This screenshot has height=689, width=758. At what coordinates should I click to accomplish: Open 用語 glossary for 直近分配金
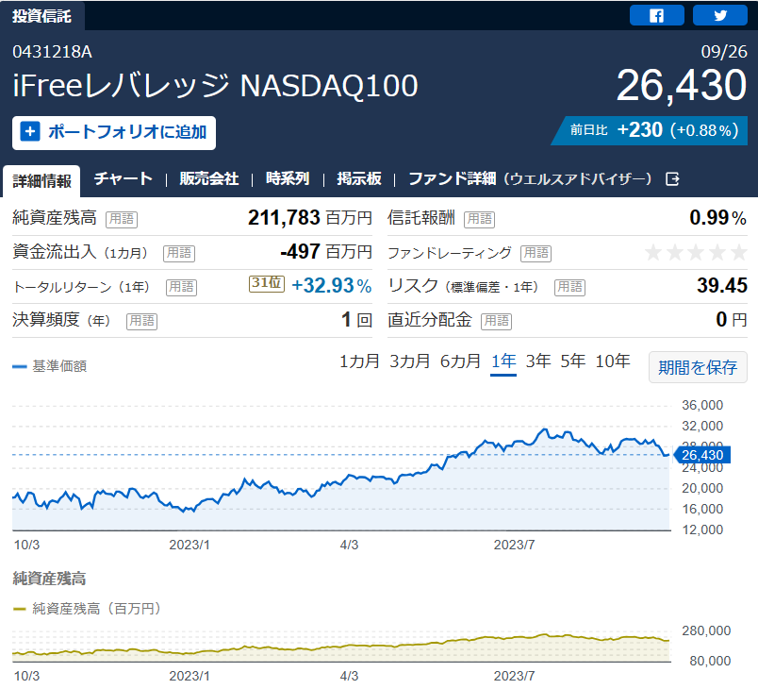[497, 321]
